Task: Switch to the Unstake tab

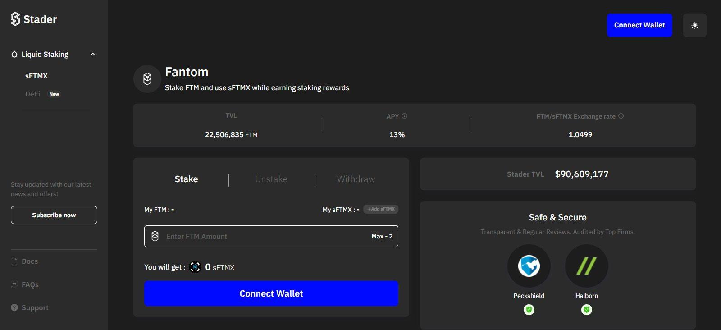Action: [271, 179]
